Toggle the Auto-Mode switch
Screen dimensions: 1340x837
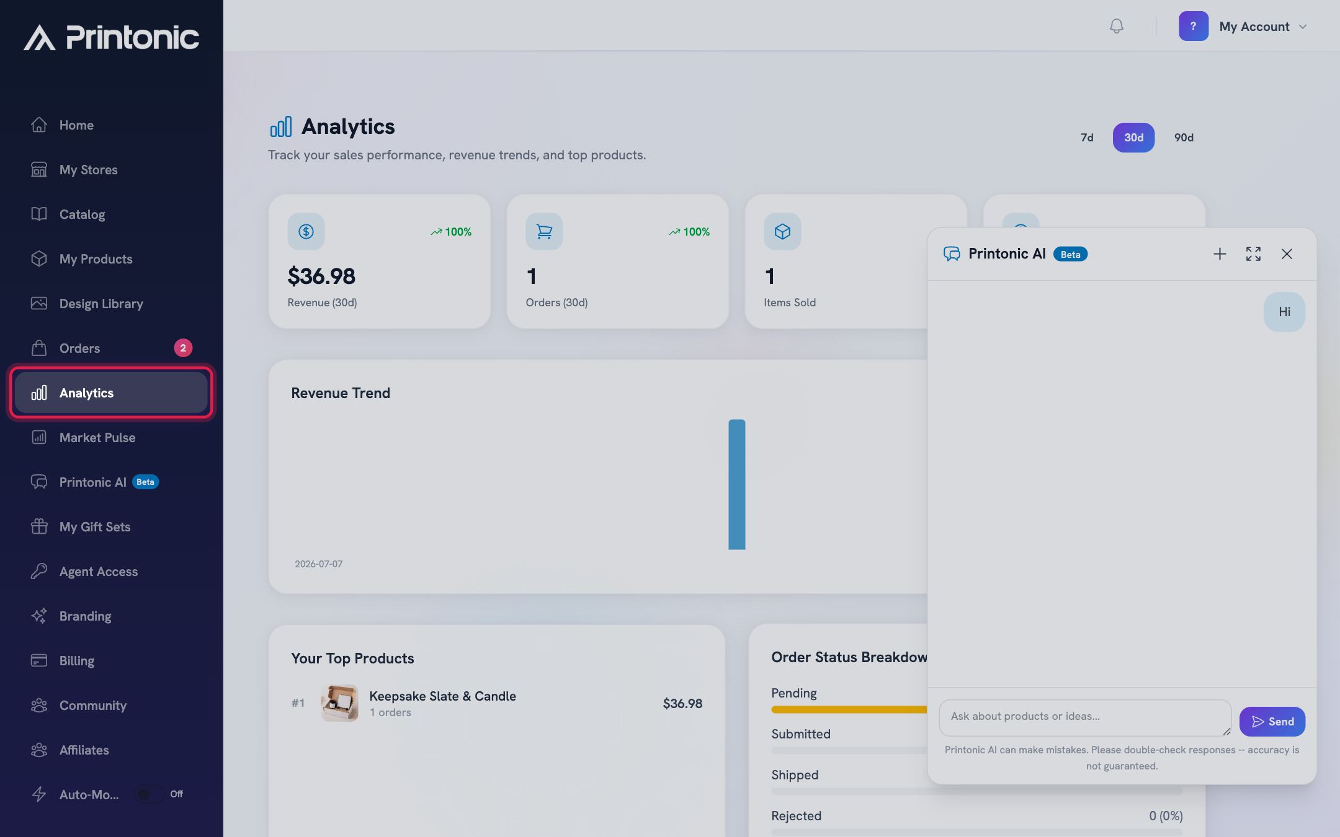150,794
